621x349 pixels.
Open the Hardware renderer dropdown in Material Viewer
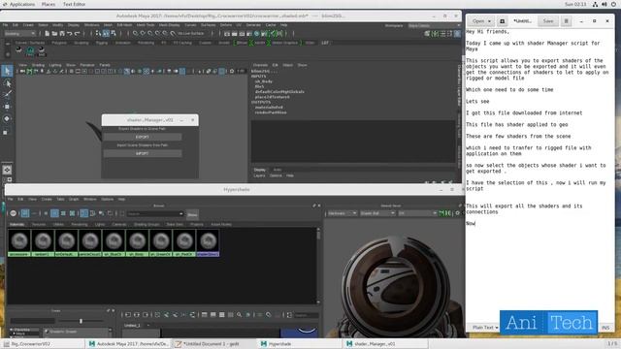[x=343, y=213]
